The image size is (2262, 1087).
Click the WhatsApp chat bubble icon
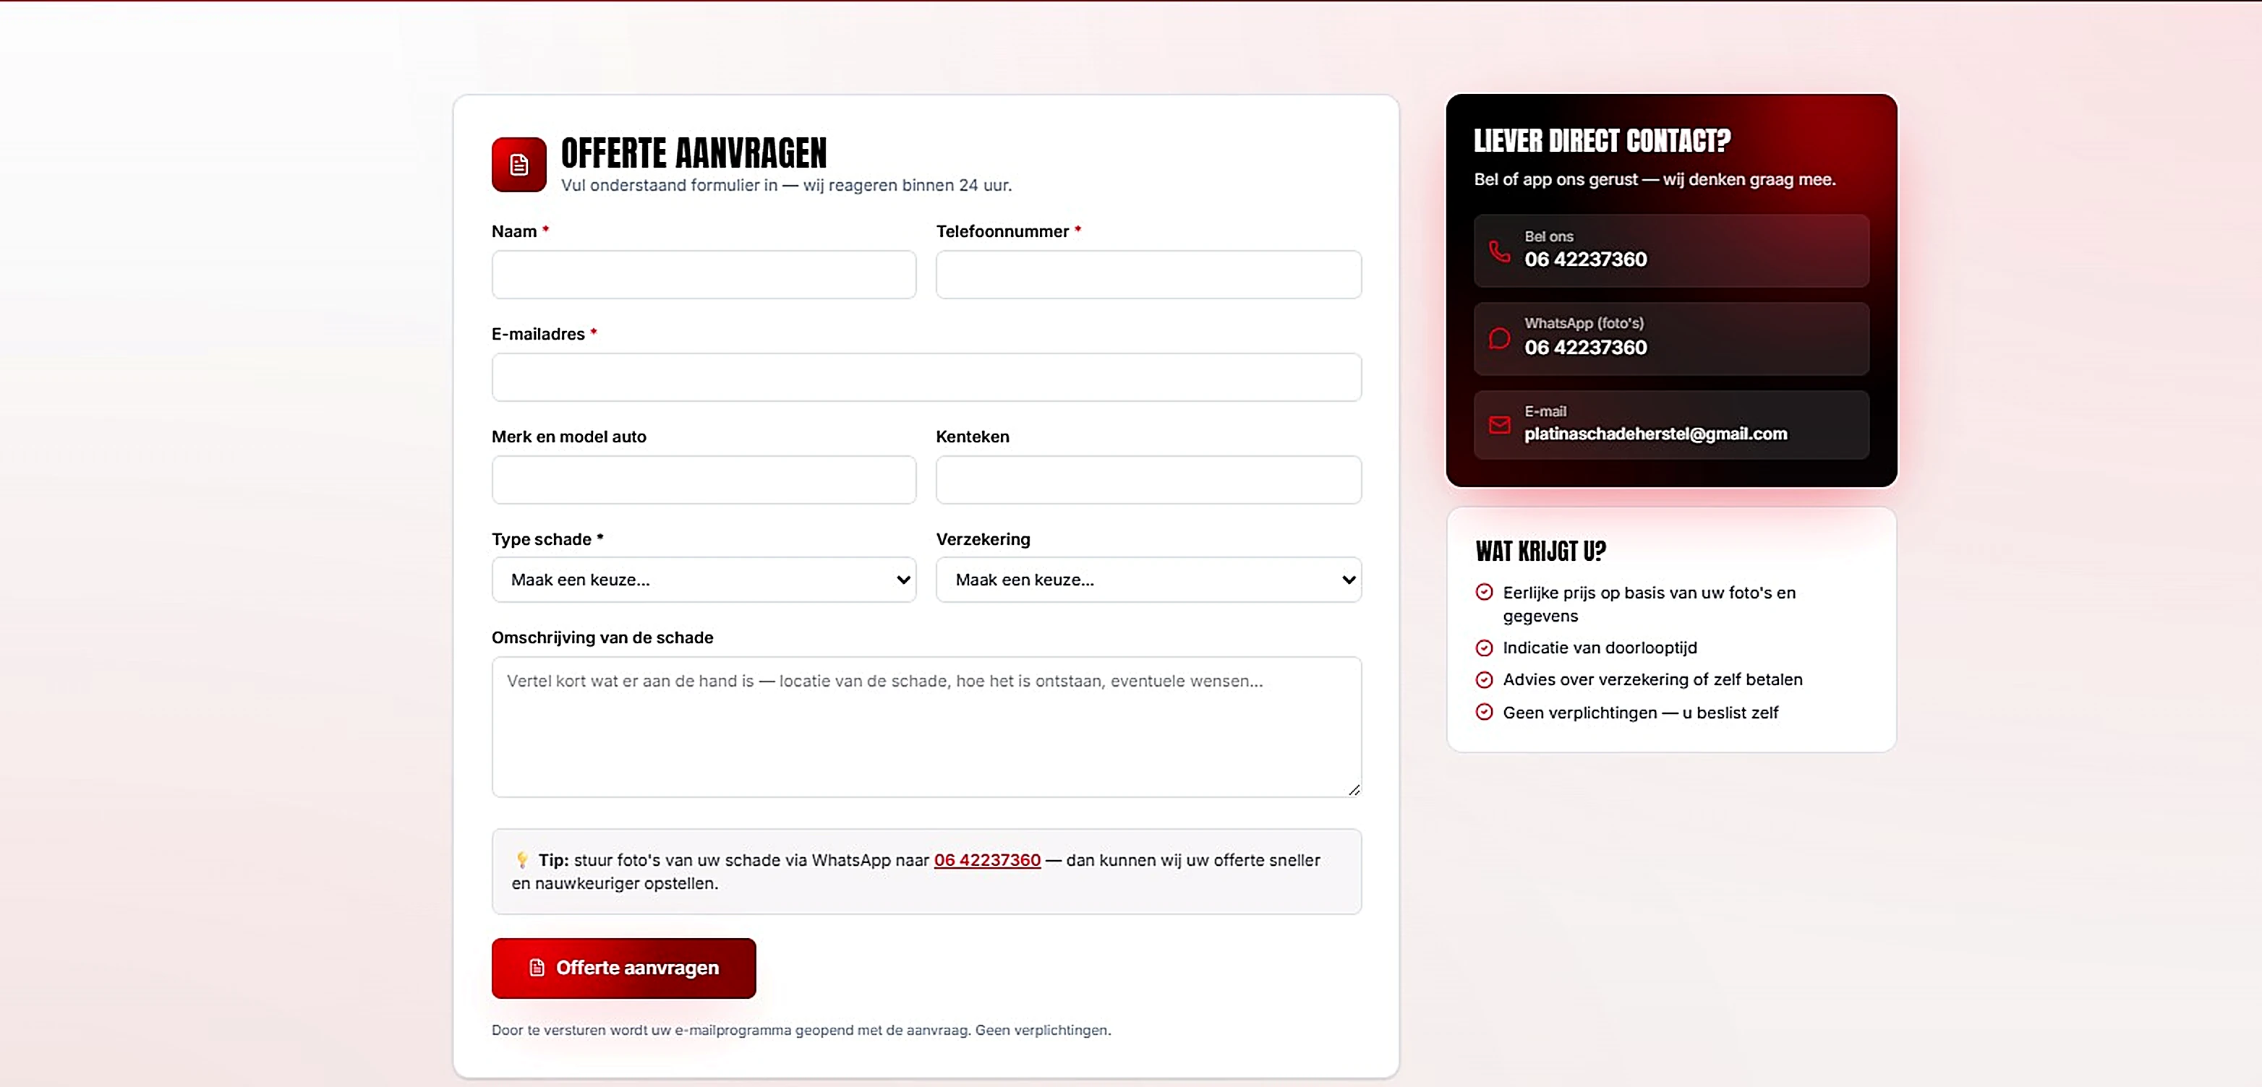1499,338
